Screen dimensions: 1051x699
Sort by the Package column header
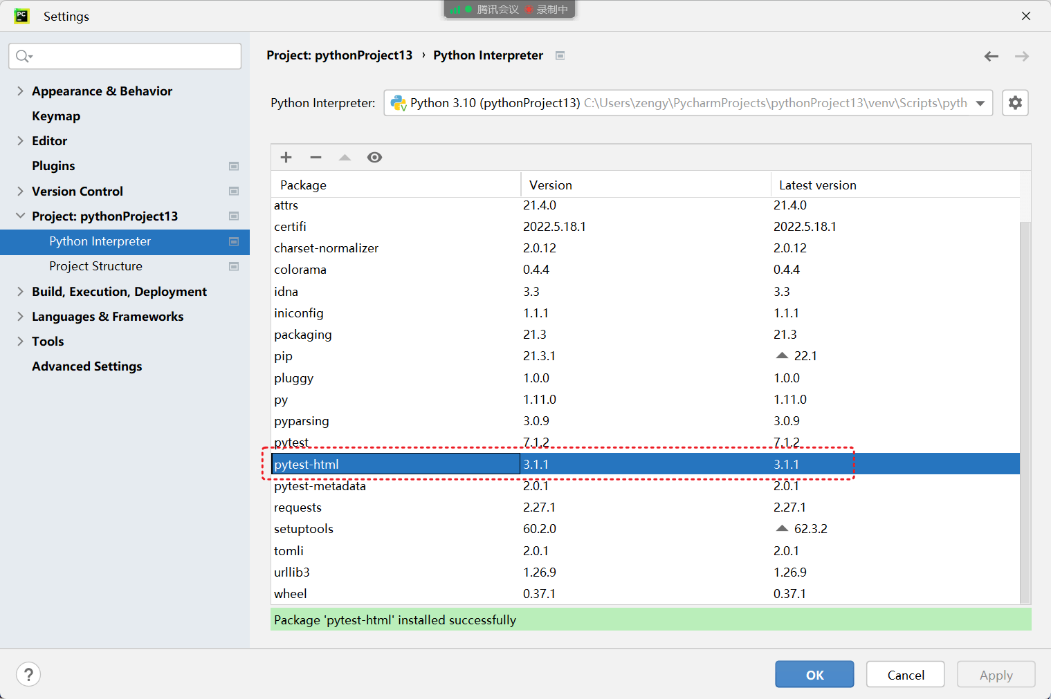[x=396, y=185]
